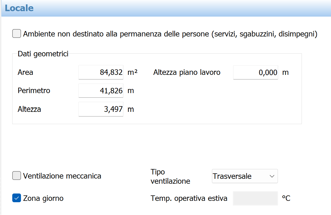Click the chevron arrow of Trasversale combo box
Screen dimensions: 331x215
272,176
